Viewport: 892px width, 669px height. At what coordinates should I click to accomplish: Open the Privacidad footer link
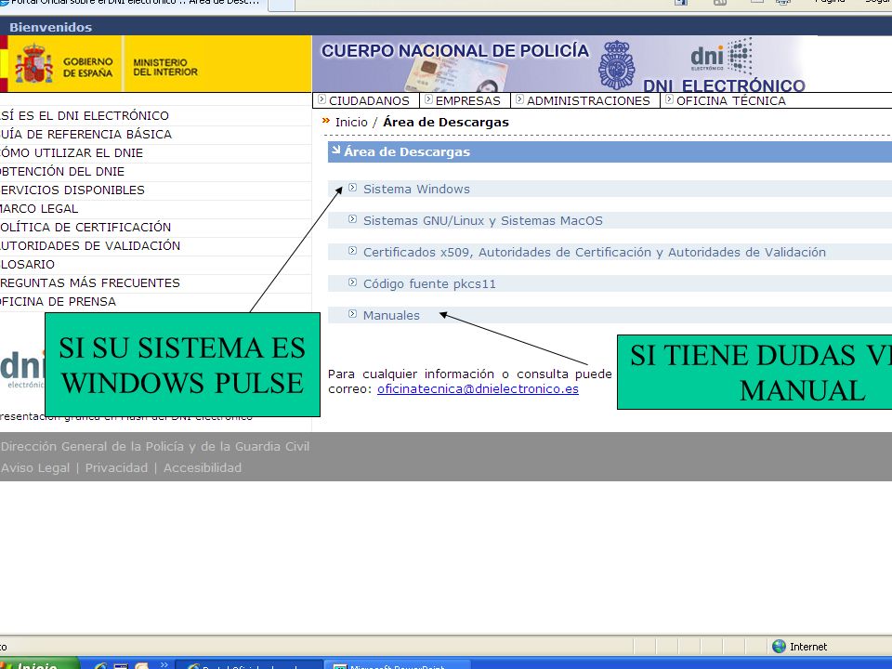(116, 467)
